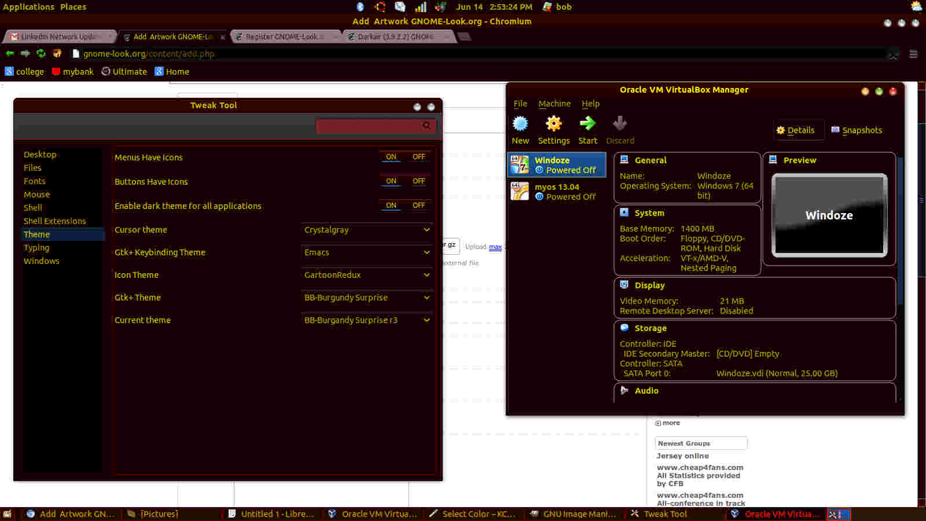926x521 pixels.
Task: Select the myos 13.04 VM icon
Action: coord(519,191)
